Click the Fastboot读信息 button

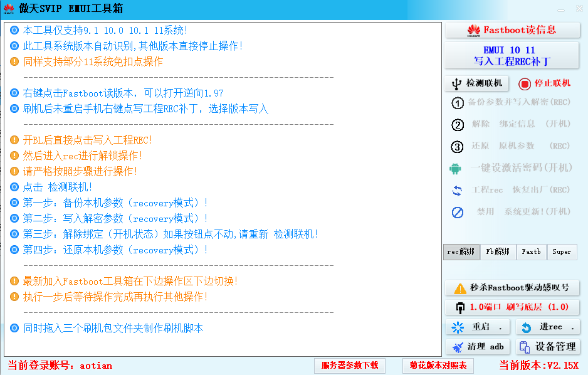[x=512, y=30]
